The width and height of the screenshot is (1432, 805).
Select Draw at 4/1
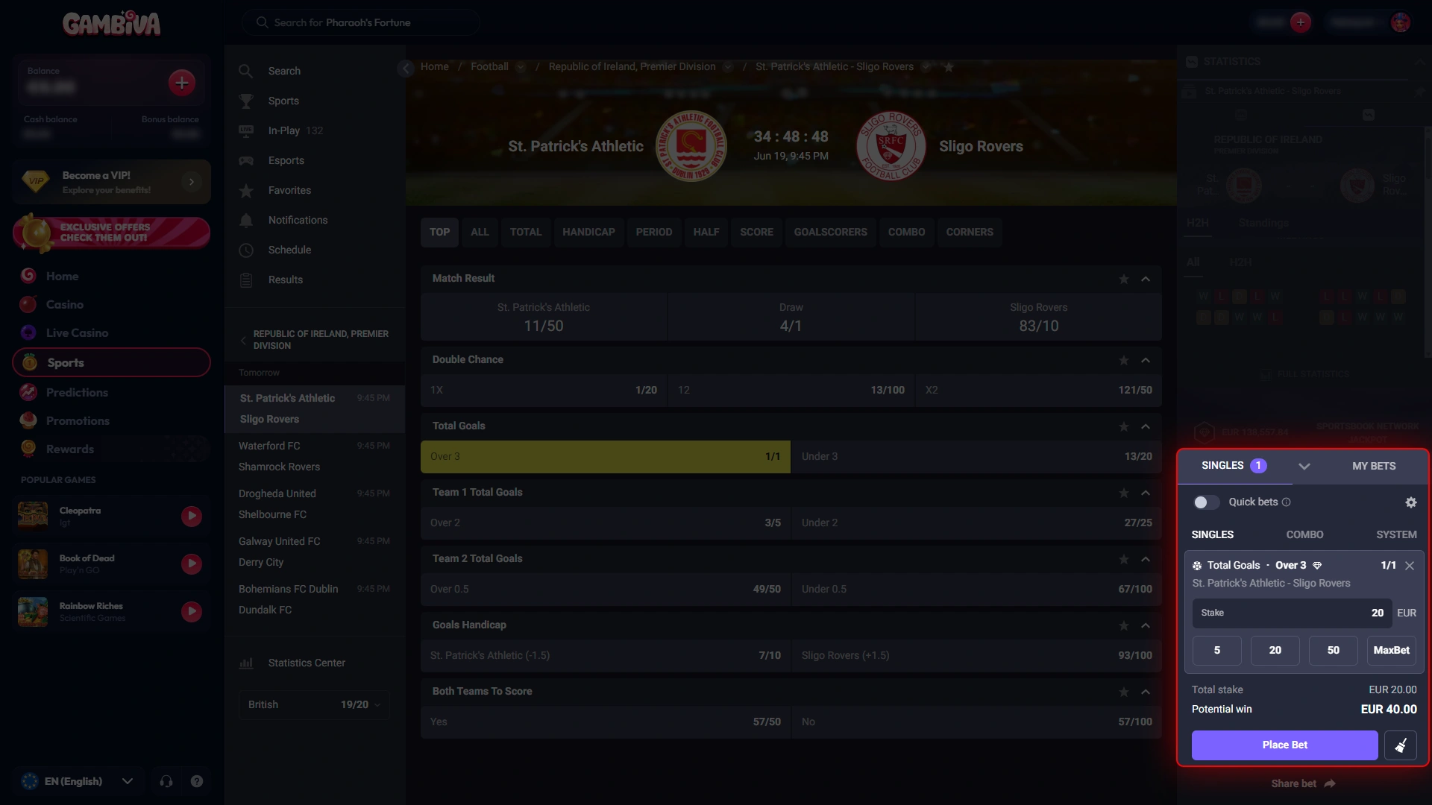(x=791, y=317)
